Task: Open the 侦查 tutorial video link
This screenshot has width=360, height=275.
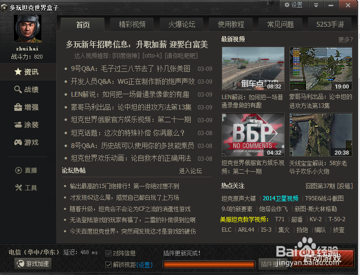Action: pos(339,230)
